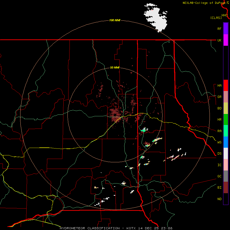Select the GR graupel color swatch
Screen dimensions: 230x230
coord(226,97)
